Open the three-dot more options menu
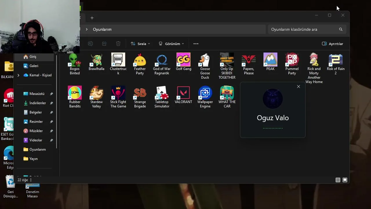371x209 pixels. pos(196,44)
